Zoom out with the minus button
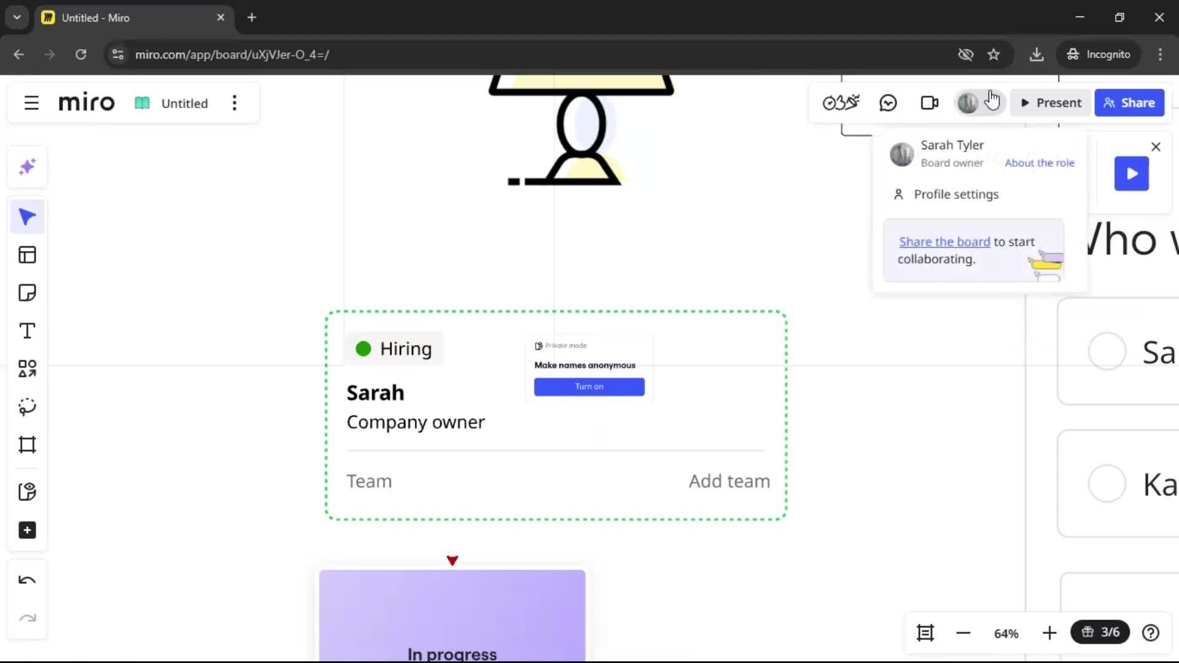Image resolution: width=1179 pixels, height=663 pixels. [963, 633]
